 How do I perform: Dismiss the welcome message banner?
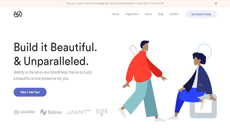click(x=216, y=3)
